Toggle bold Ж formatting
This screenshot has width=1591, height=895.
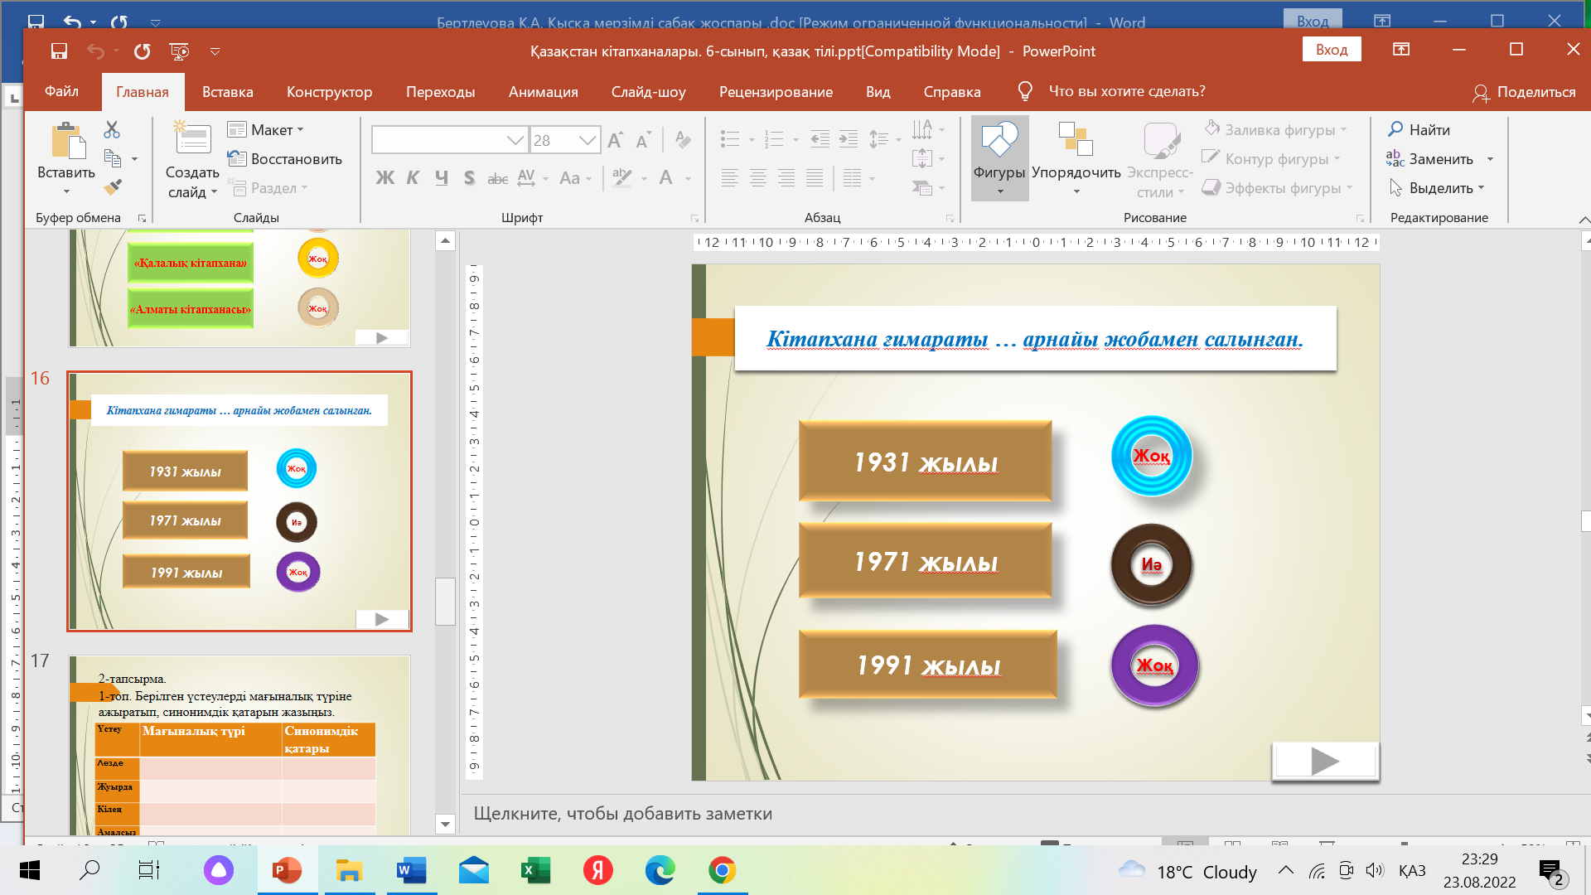(384, 177)
